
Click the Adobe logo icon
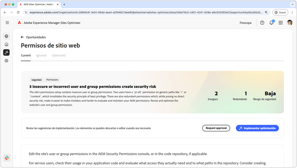[x=19, y=23]
